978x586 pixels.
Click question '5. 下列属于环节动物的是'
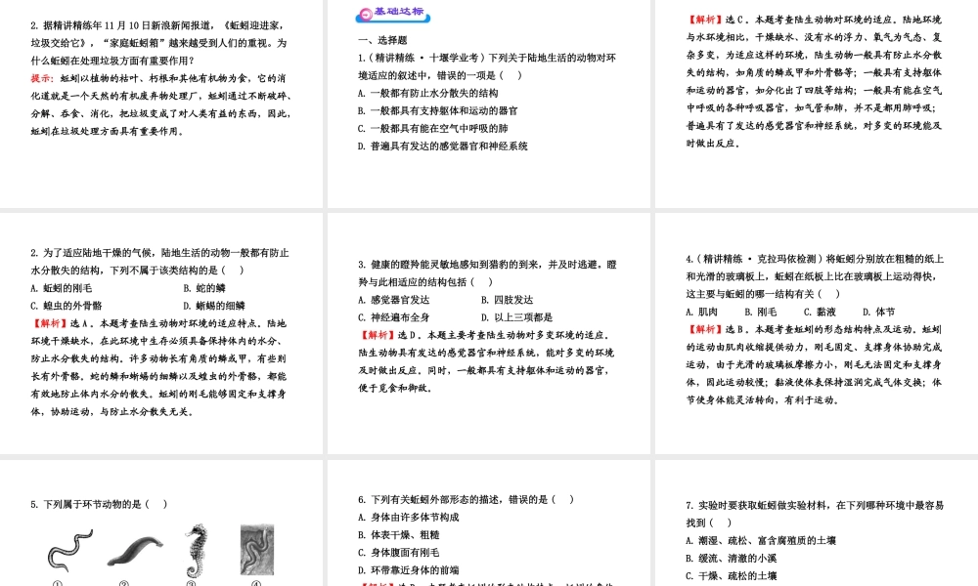coord(99,504)
